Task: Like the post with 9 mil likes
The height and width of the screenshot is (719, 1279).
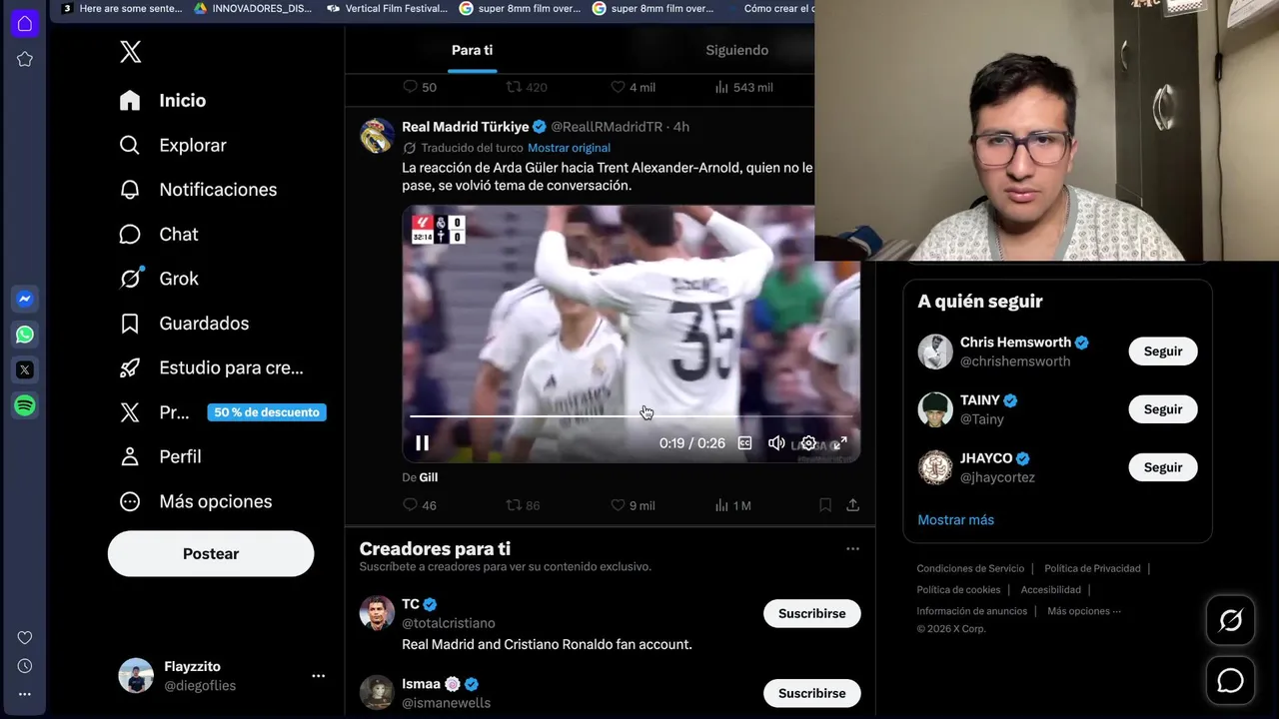Action: (633, 505)
